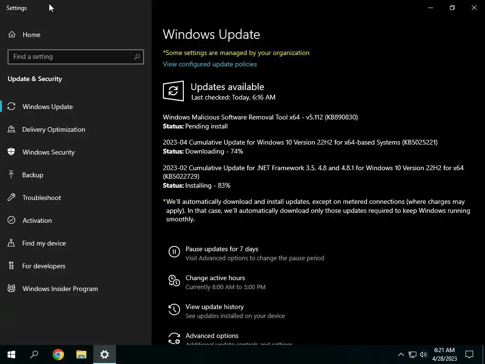The width and height of the screenshot is (485, 364).
Task: Open taskbar search magnifier
Action: pyautogui.click(x=34, y=355)
